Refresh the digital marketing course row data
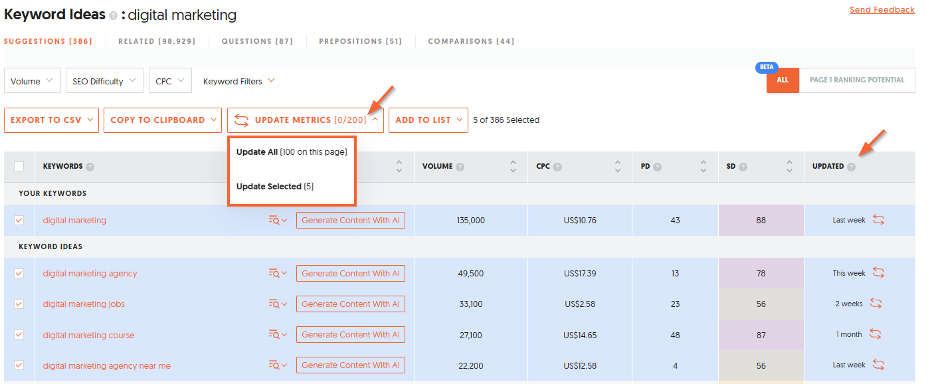The image size is (934, 384). [x=874, y=334]
